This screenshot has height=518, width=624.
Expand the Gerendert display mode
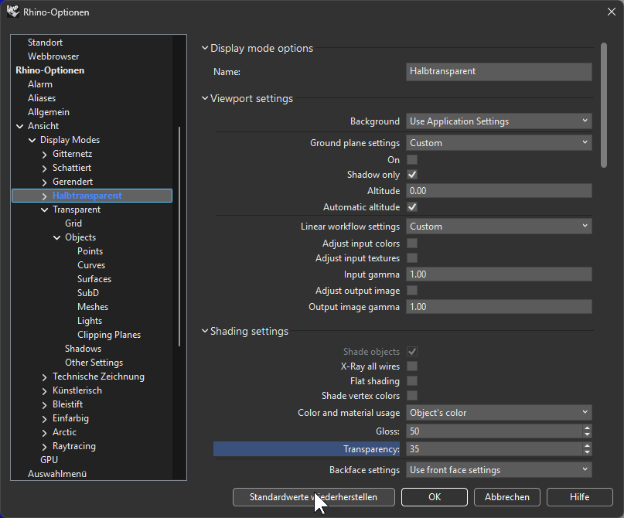[45, 182]
